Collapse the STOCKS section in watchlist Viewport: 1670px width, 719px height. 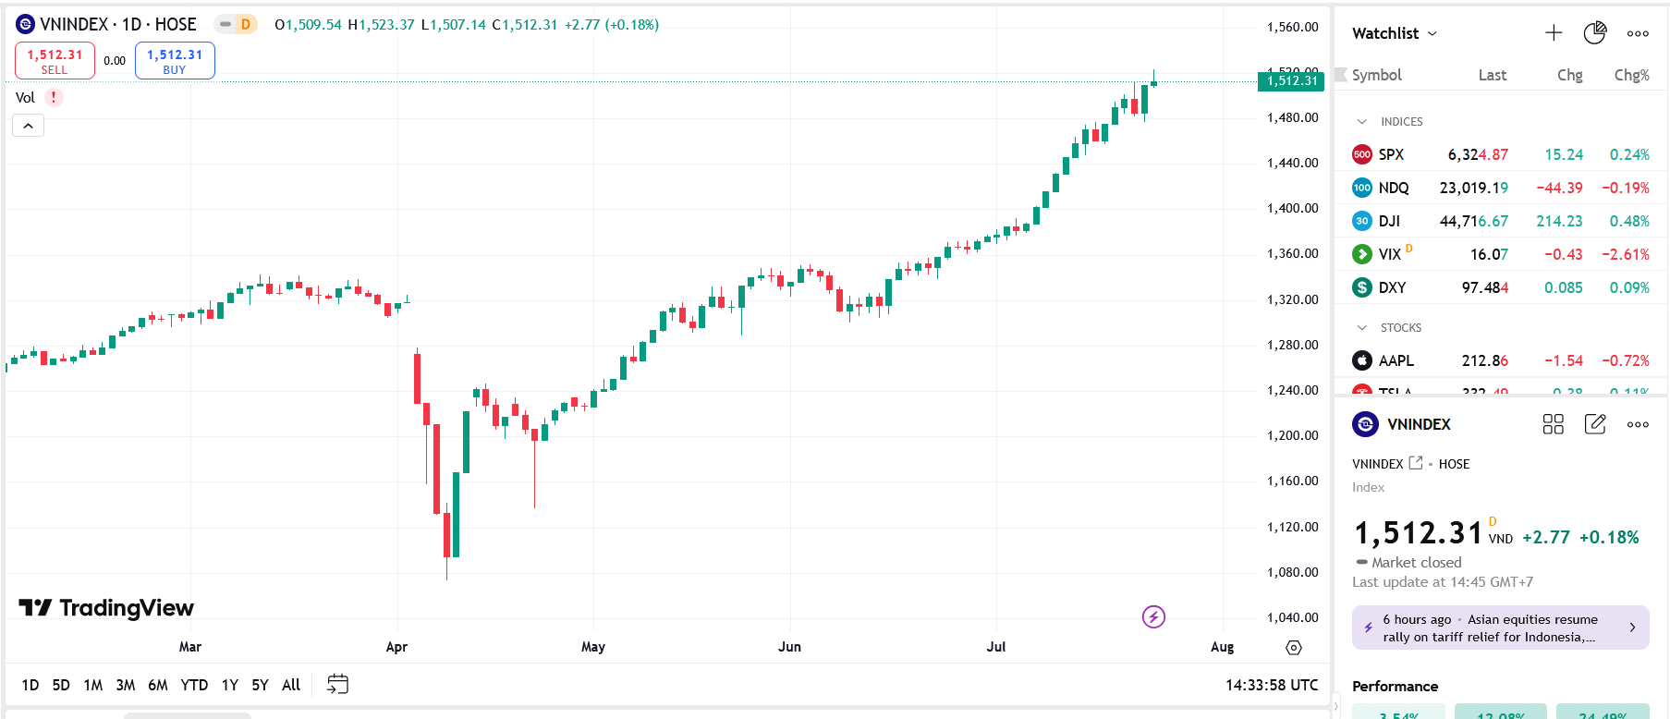coord(1361,328)
